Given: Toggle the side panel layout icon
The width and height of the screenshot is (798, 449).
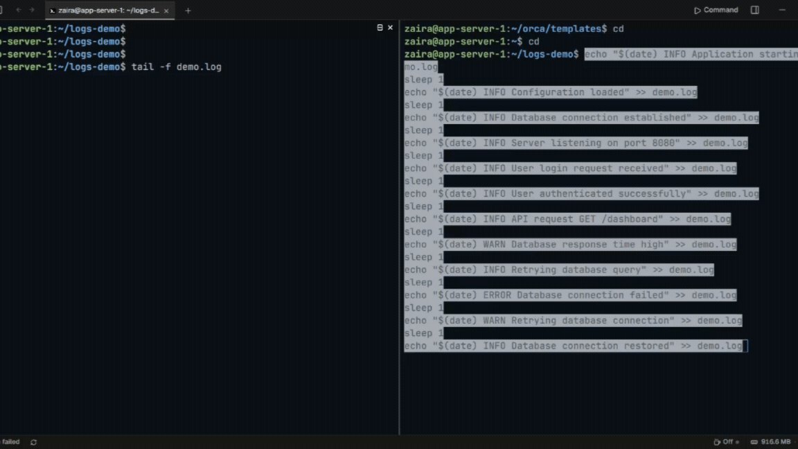Looking at the screenshot, I should click(755, 10).
